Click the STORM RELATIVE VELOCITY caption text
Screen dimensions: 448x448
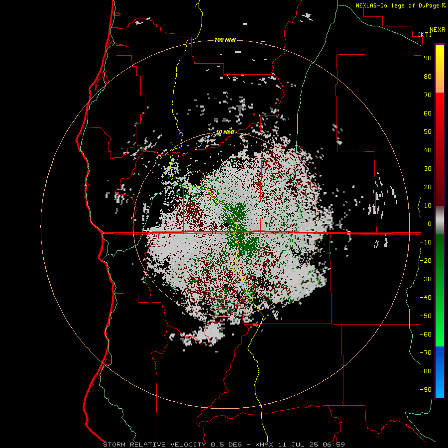pyautogui.click(x=154, y=445)
